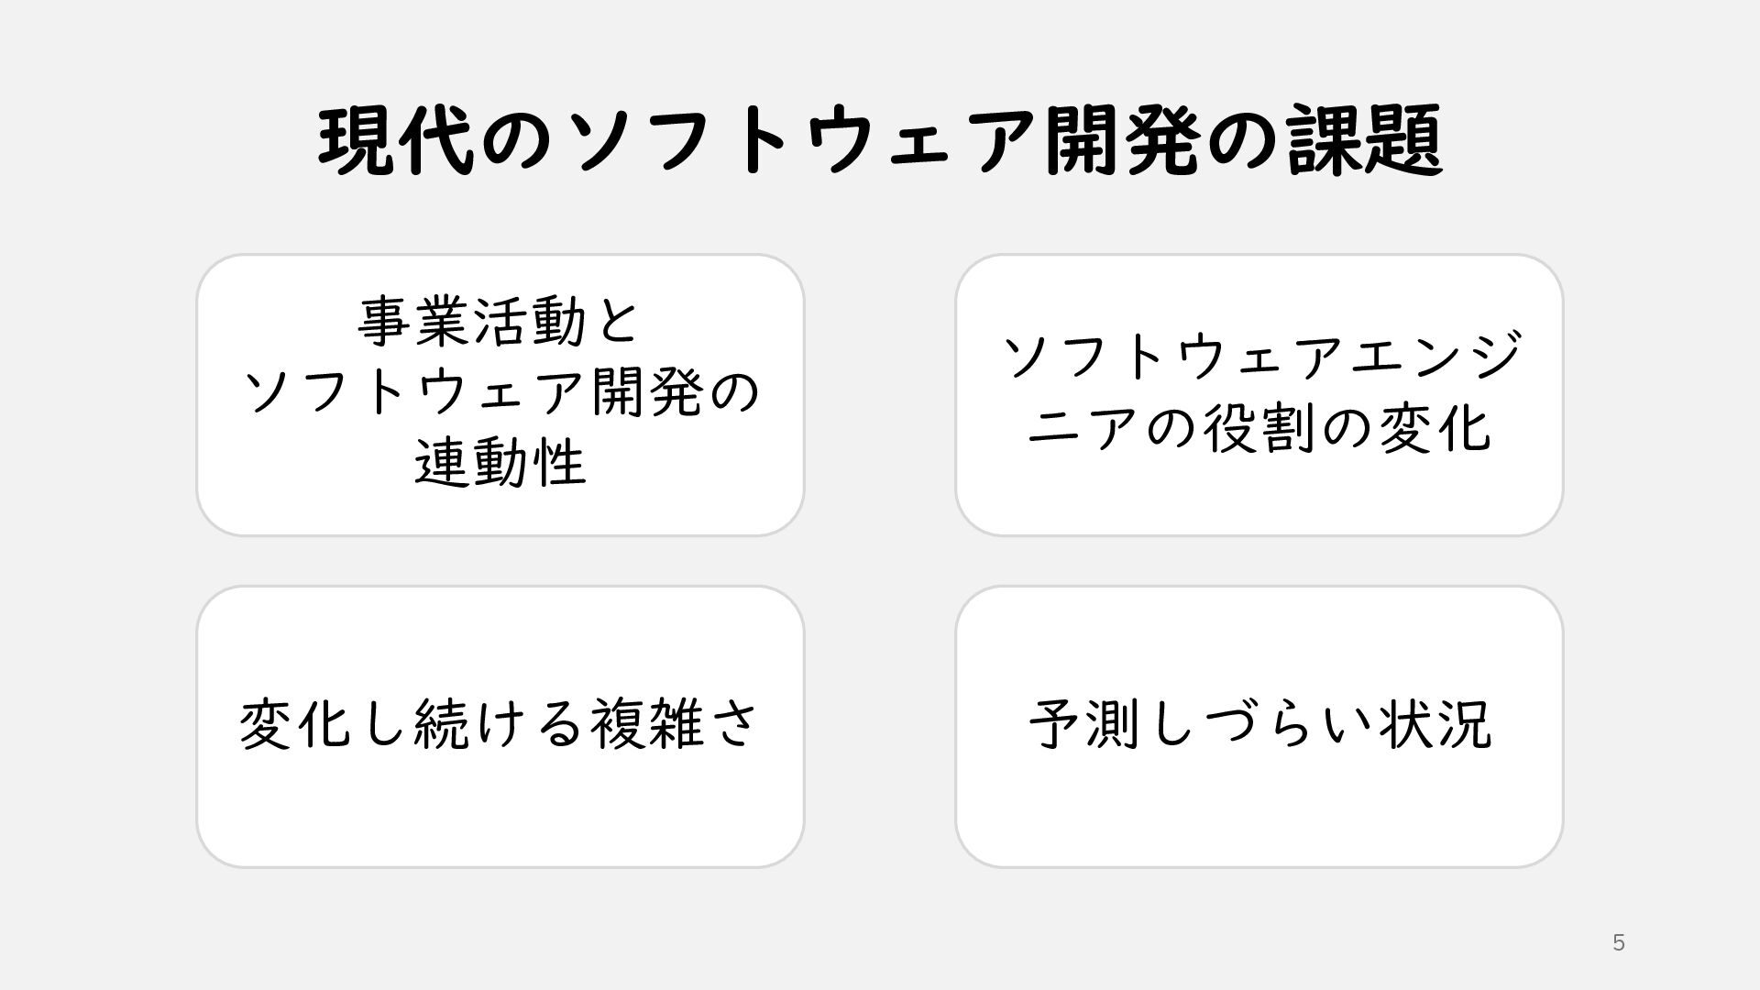Click the line ソフトウェア開発の in left card
The height and width of the screenshot is (990, 1760).
(x=500, y=392)
